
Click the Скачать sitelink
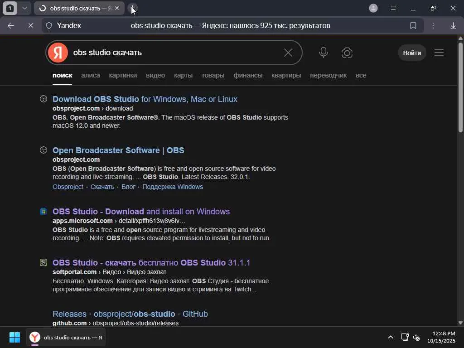coord(102,187)
